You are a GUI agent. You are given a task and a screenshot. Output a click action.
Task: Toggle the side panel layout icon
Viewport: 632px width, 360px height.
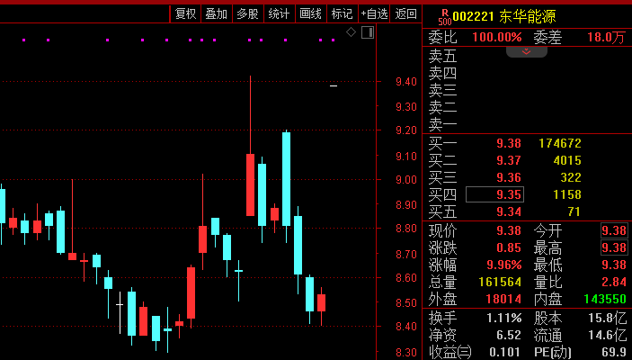368,32
